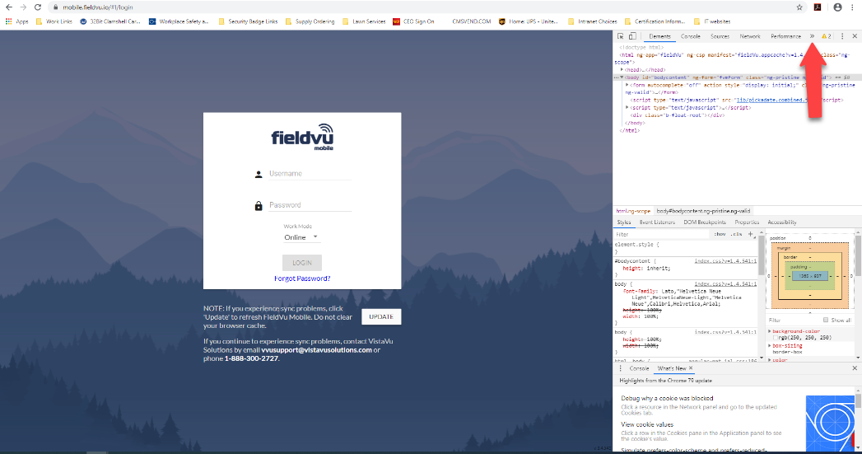Open the Adobe Acrobat extension icon
Image resolution: width=862 pixels, height=454 pixels.
(x=818, y=7)
